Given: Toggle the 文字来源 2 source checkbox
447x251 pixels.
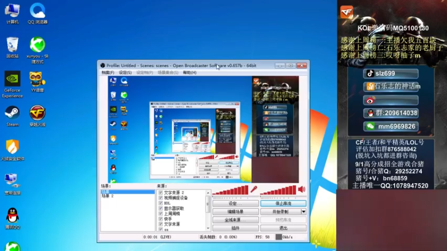Looking at the screenshot, I should coord(160,192).
